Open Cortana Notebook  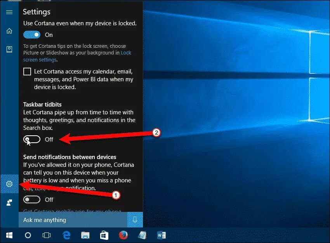[x=9, y=49]
